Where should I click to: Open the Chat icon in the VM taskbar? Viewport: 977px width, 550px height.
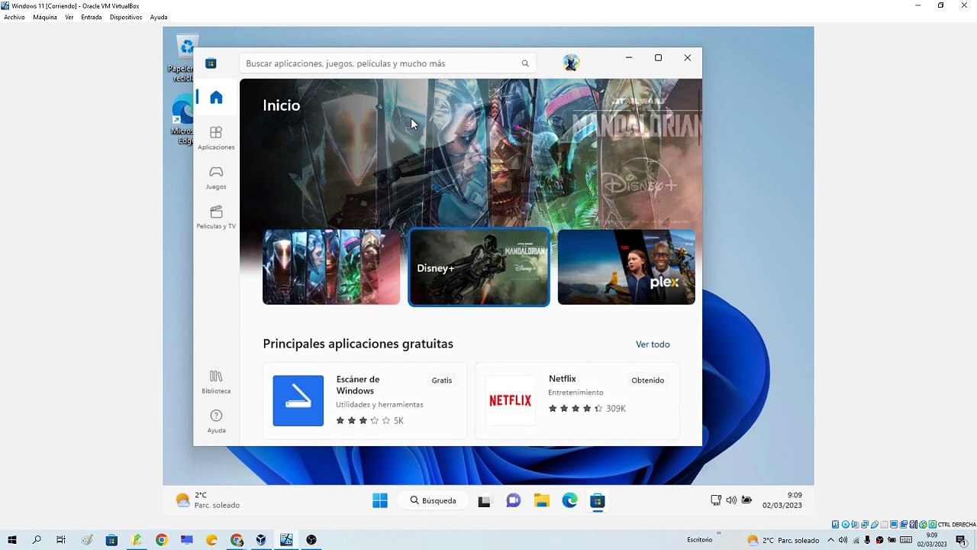click(x=514, y=501)
